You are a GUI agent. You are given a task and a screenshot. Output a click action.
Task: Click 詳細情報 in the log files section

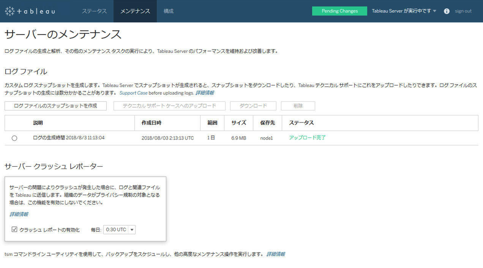[205, 93]
